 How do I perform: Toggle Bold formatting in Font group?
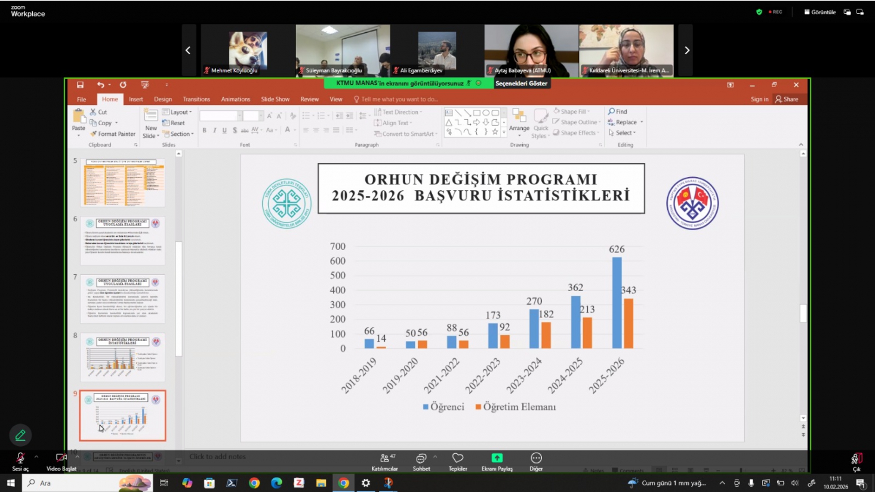tap(204, 130)
